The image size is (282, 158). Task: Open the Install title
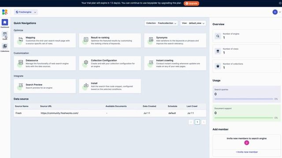94,83
